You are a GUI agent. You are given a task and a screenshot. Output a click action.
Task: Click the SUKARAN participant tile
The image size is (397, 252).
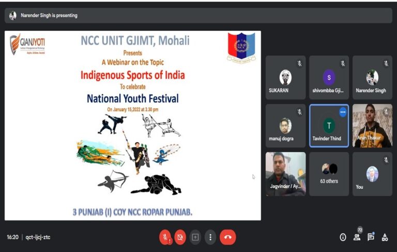pyautogui.click(x=285, y=78)
